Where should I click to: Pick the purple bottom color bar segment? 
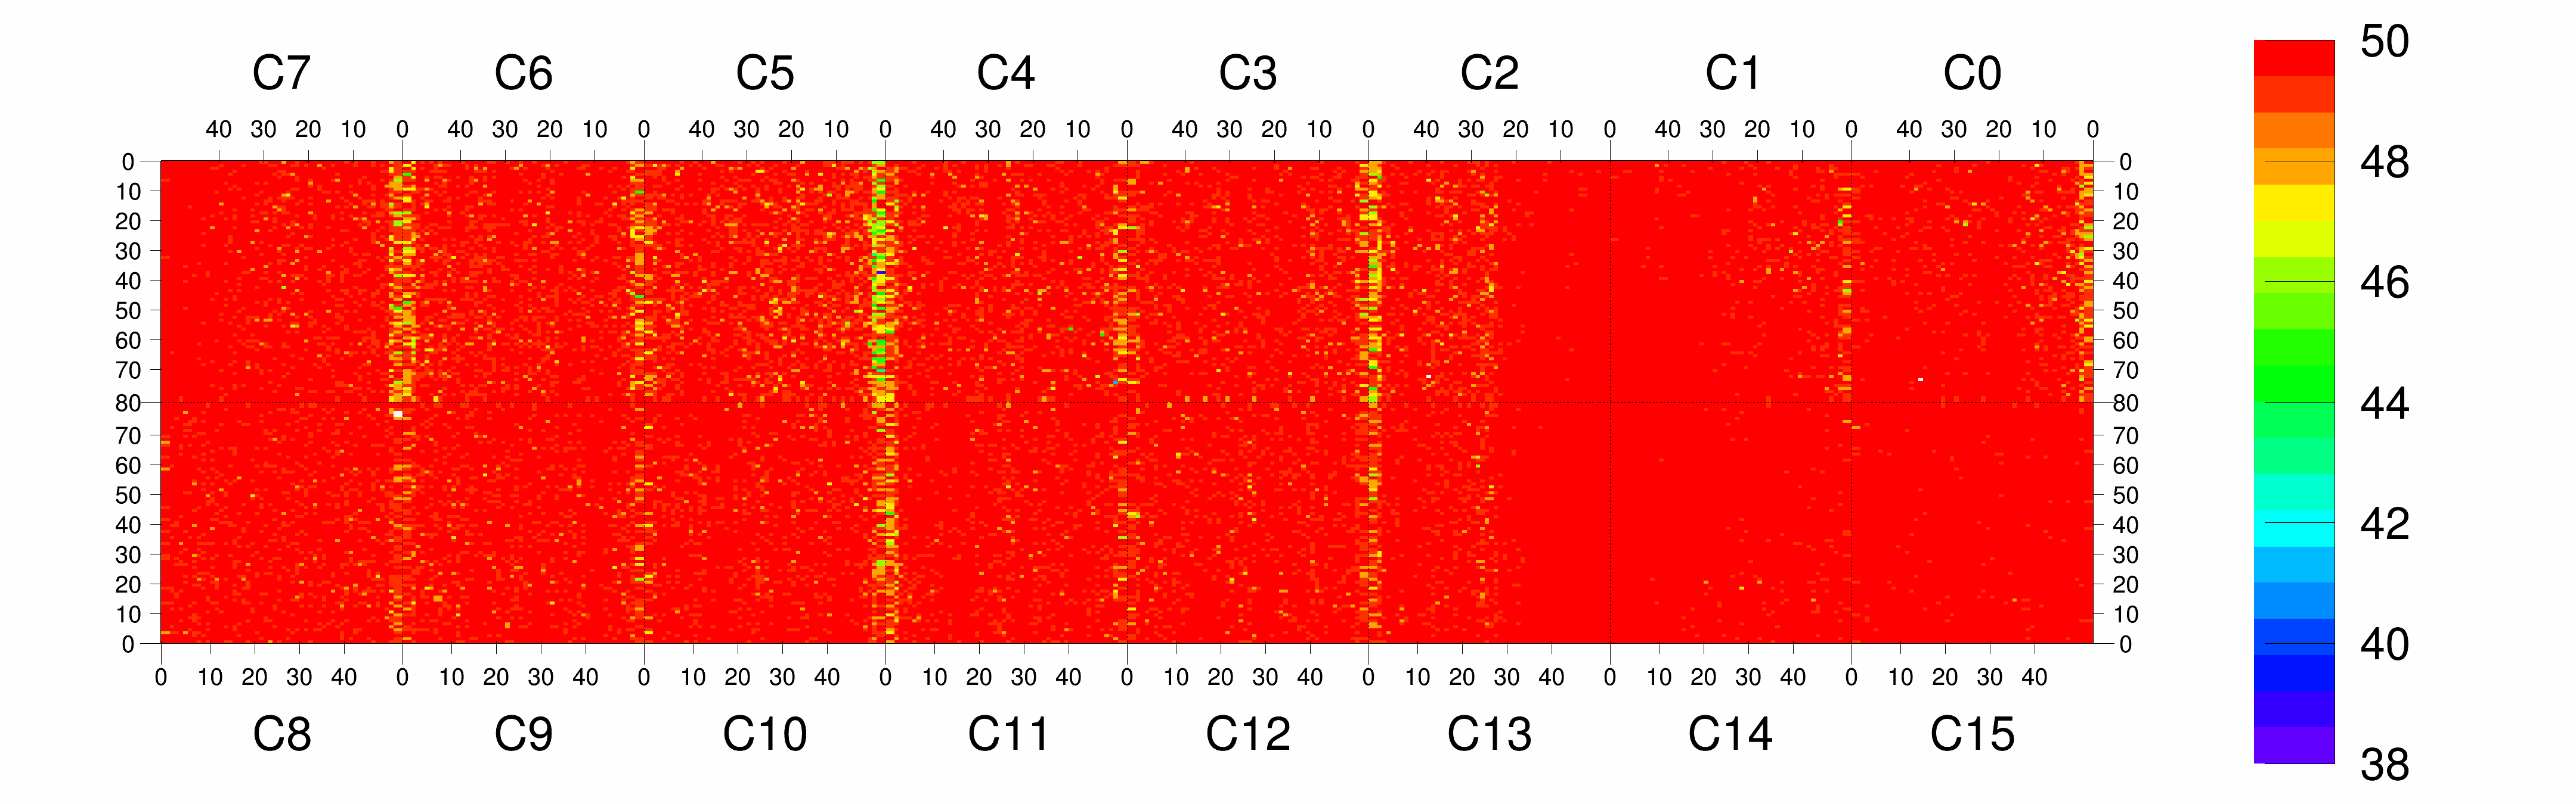click(x=2294, y=745)
